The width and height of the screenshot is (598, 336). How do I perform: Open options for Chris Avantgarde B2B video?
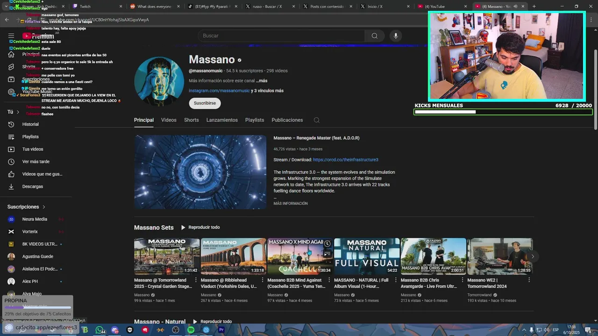click(463, 280)
